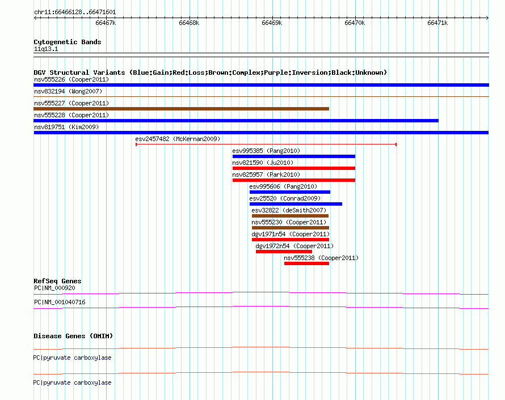Click the nsv555227 (Cooper2011) label text
Screen dimensions: 505x400
coord(71,103)
